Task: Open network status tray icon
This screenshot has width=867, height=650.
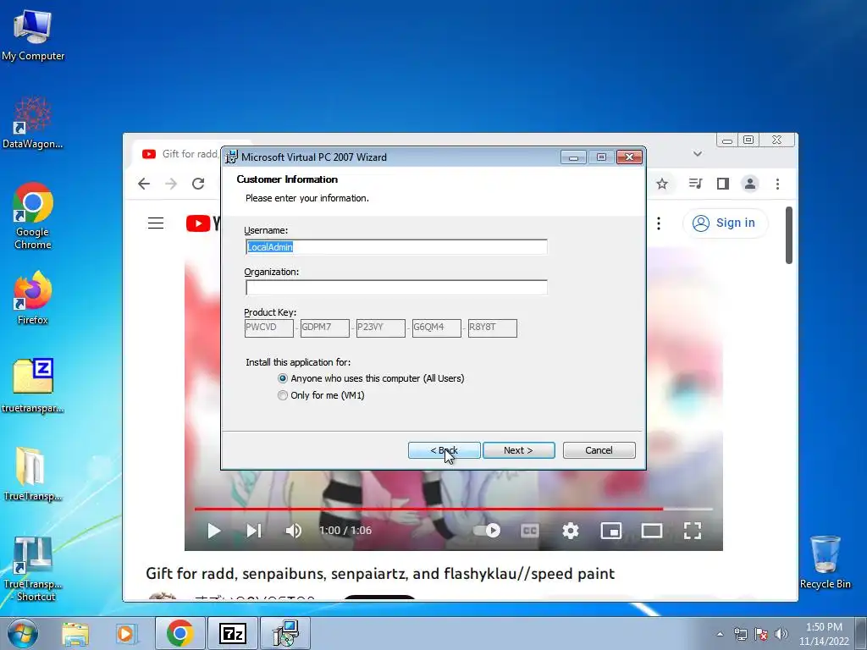Action: [x=740, y=634]
